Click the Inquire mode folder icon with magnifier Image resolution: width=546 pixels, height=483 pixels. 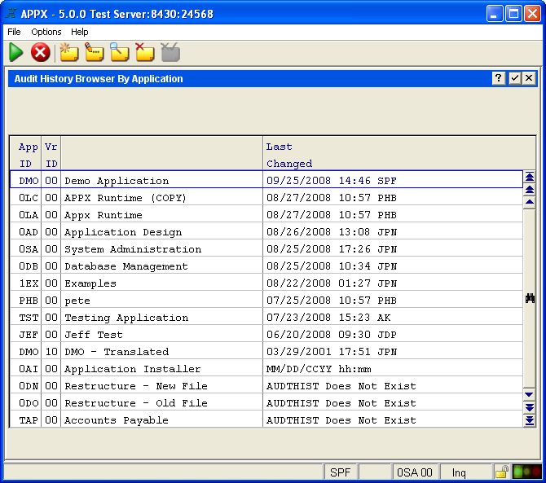pyautogui.click(x=120, y=53)
